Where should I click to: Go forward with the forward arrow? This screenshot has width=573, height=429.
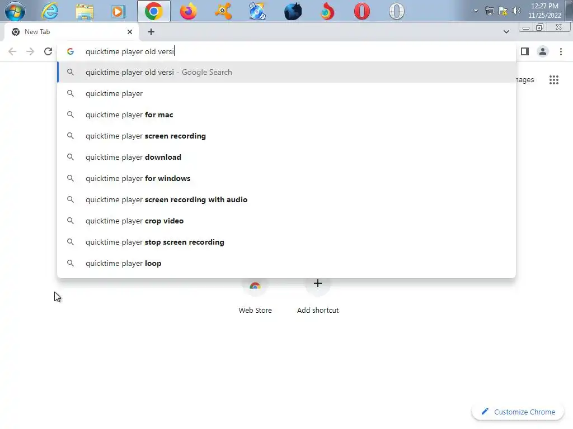tap(30, 51)
